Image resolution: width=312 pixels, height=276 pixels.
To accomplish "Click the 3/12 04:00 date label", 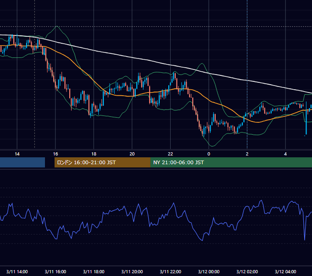I will pyautogui.click(x=285, y=271).
